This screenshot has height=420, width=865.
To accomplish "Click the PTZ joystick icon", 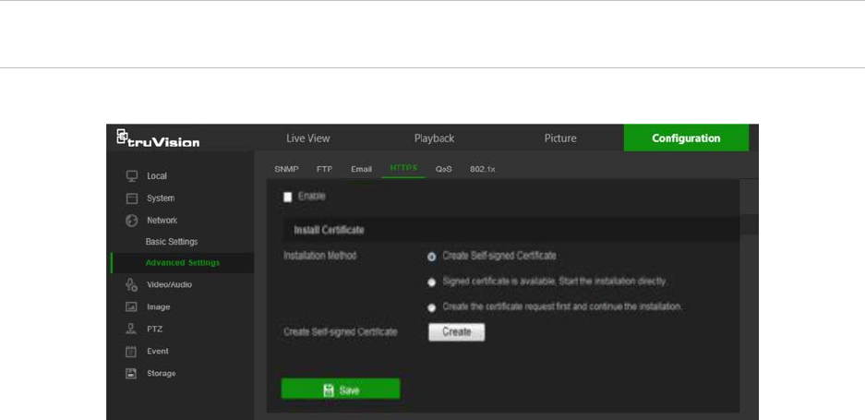I will [131, 329].
